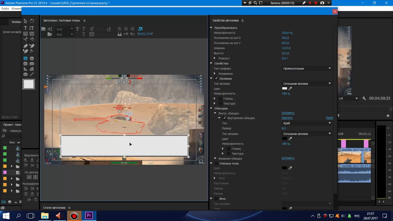Toggle the Внутренняя обводка checkbox
Viewport: 393px width, 221px height.
pyautogui.click(x=224, y=118)
